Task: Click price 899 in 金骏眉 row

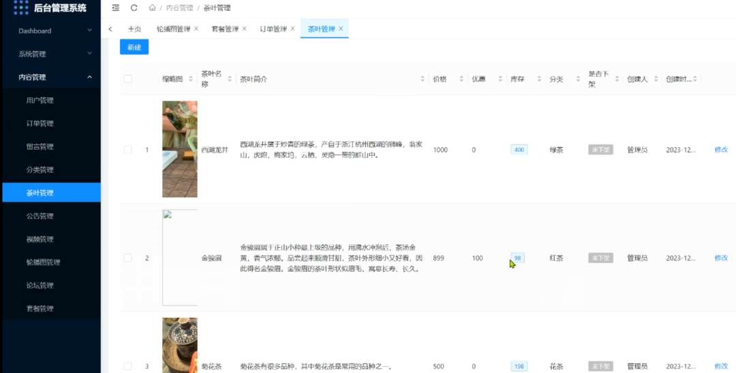Action: click(x=438, y=258)
